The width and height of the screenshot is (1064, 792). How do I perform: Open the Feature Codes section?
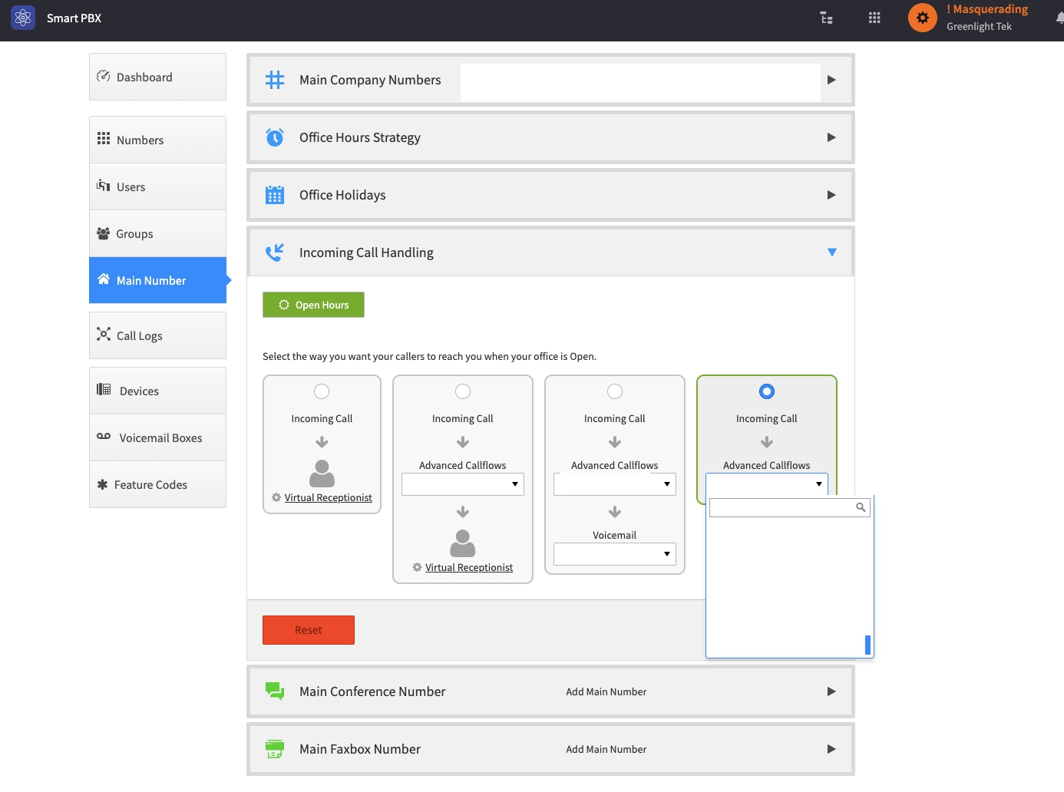tap(151, 484)
